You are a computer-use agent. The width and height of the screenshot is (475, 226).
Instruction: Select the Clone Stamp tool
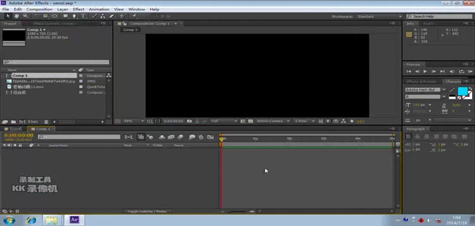[103, 16]
